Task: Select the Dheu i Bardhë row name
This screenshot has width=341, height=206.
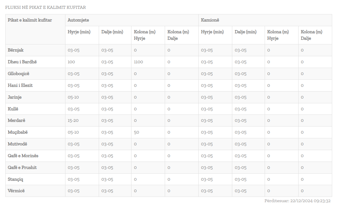Action: (22, 62)
